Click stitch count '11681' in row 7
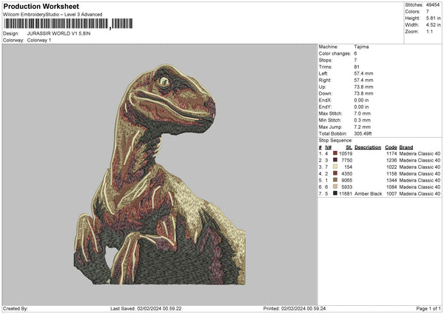The image size is (444, 314). coord(346,193)
